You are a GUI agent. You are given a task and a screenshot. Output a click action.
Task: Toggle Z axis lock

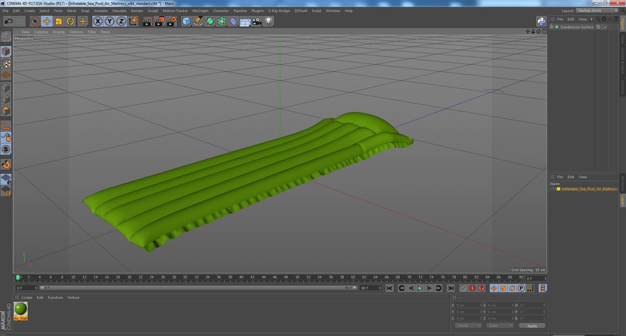click(121, 22)
